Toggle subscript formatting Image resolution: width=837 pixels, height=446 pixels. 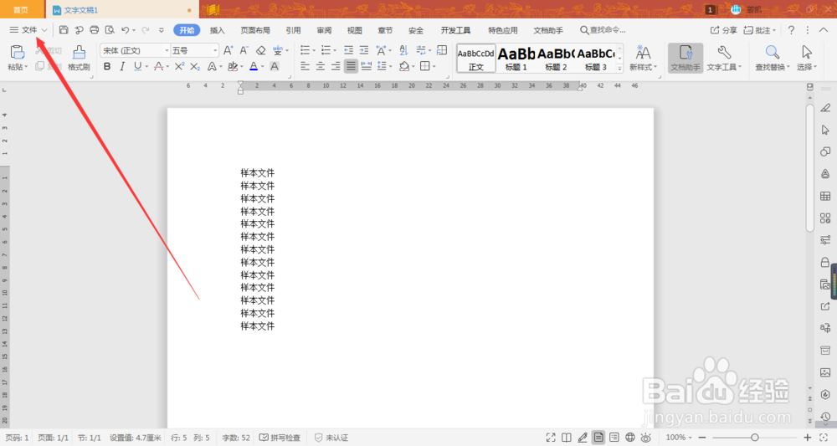195,66
